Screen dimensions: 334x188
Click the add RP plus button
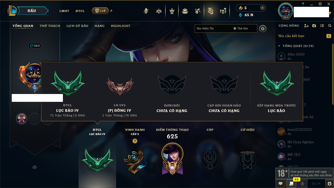click(x=263, y=8)
